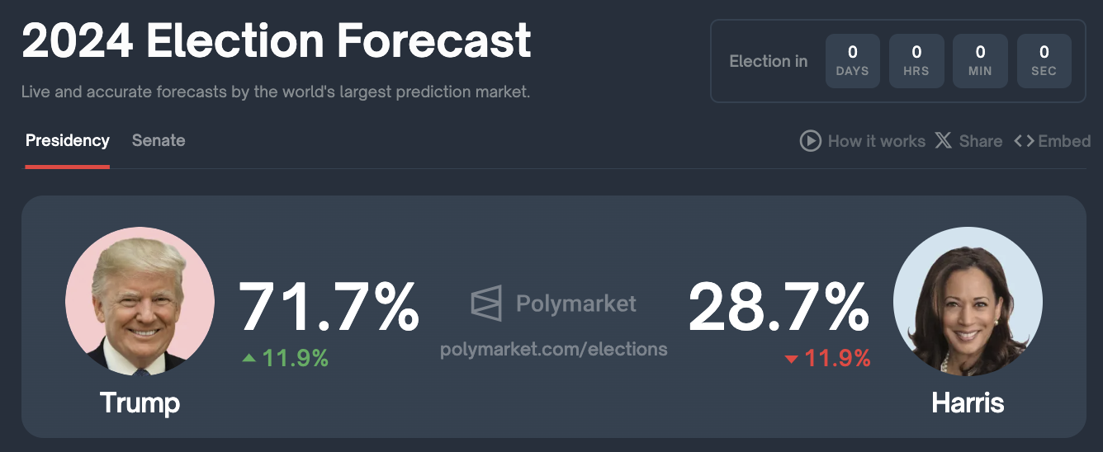Click the Share text link

[981, 141]
